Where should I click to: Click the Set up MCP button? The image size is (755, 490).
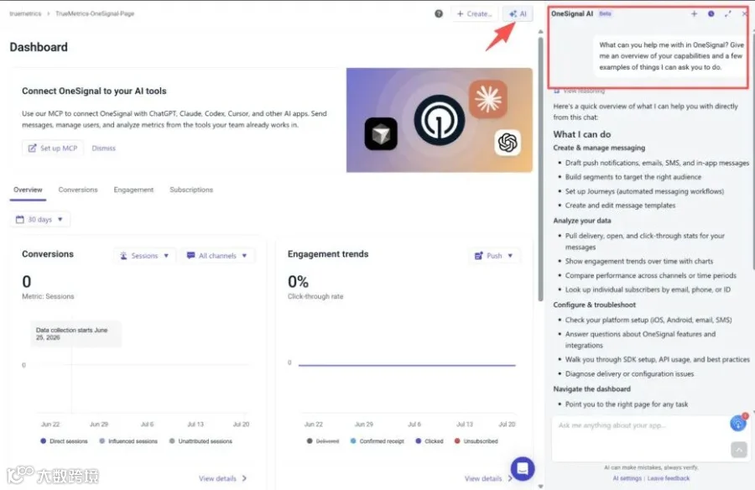53,148
